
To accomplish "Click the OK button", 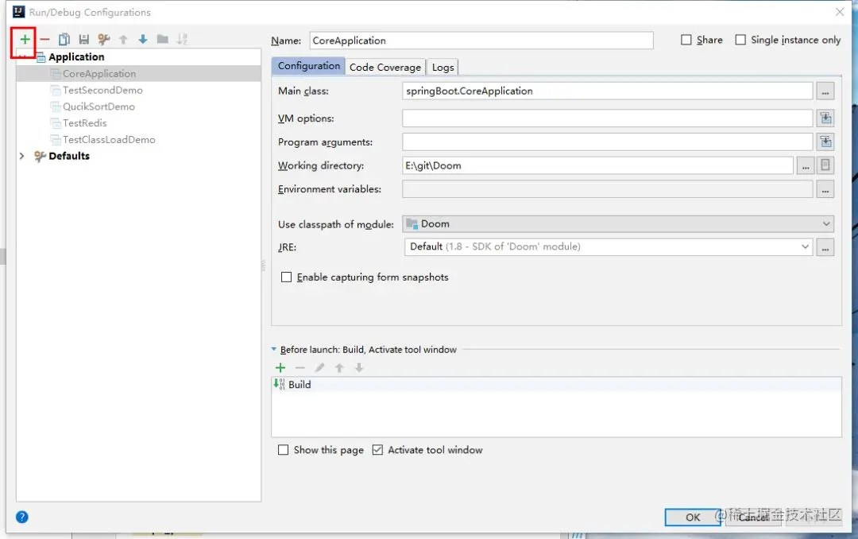I will tap(693, 517).
